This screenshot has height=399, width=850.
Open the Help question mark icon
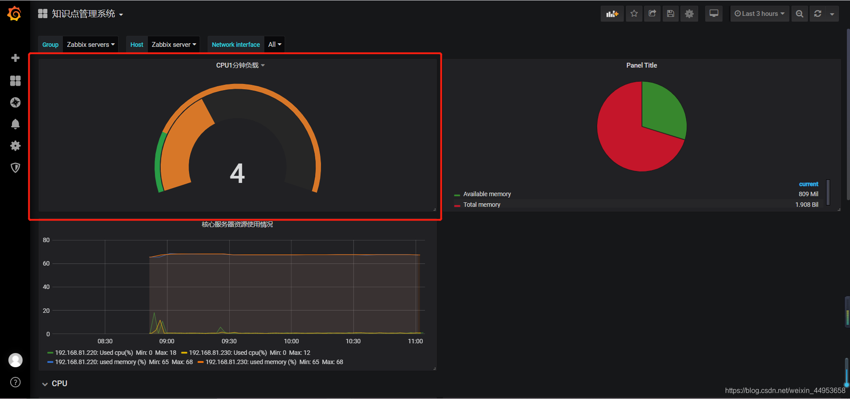coord(15,382)
